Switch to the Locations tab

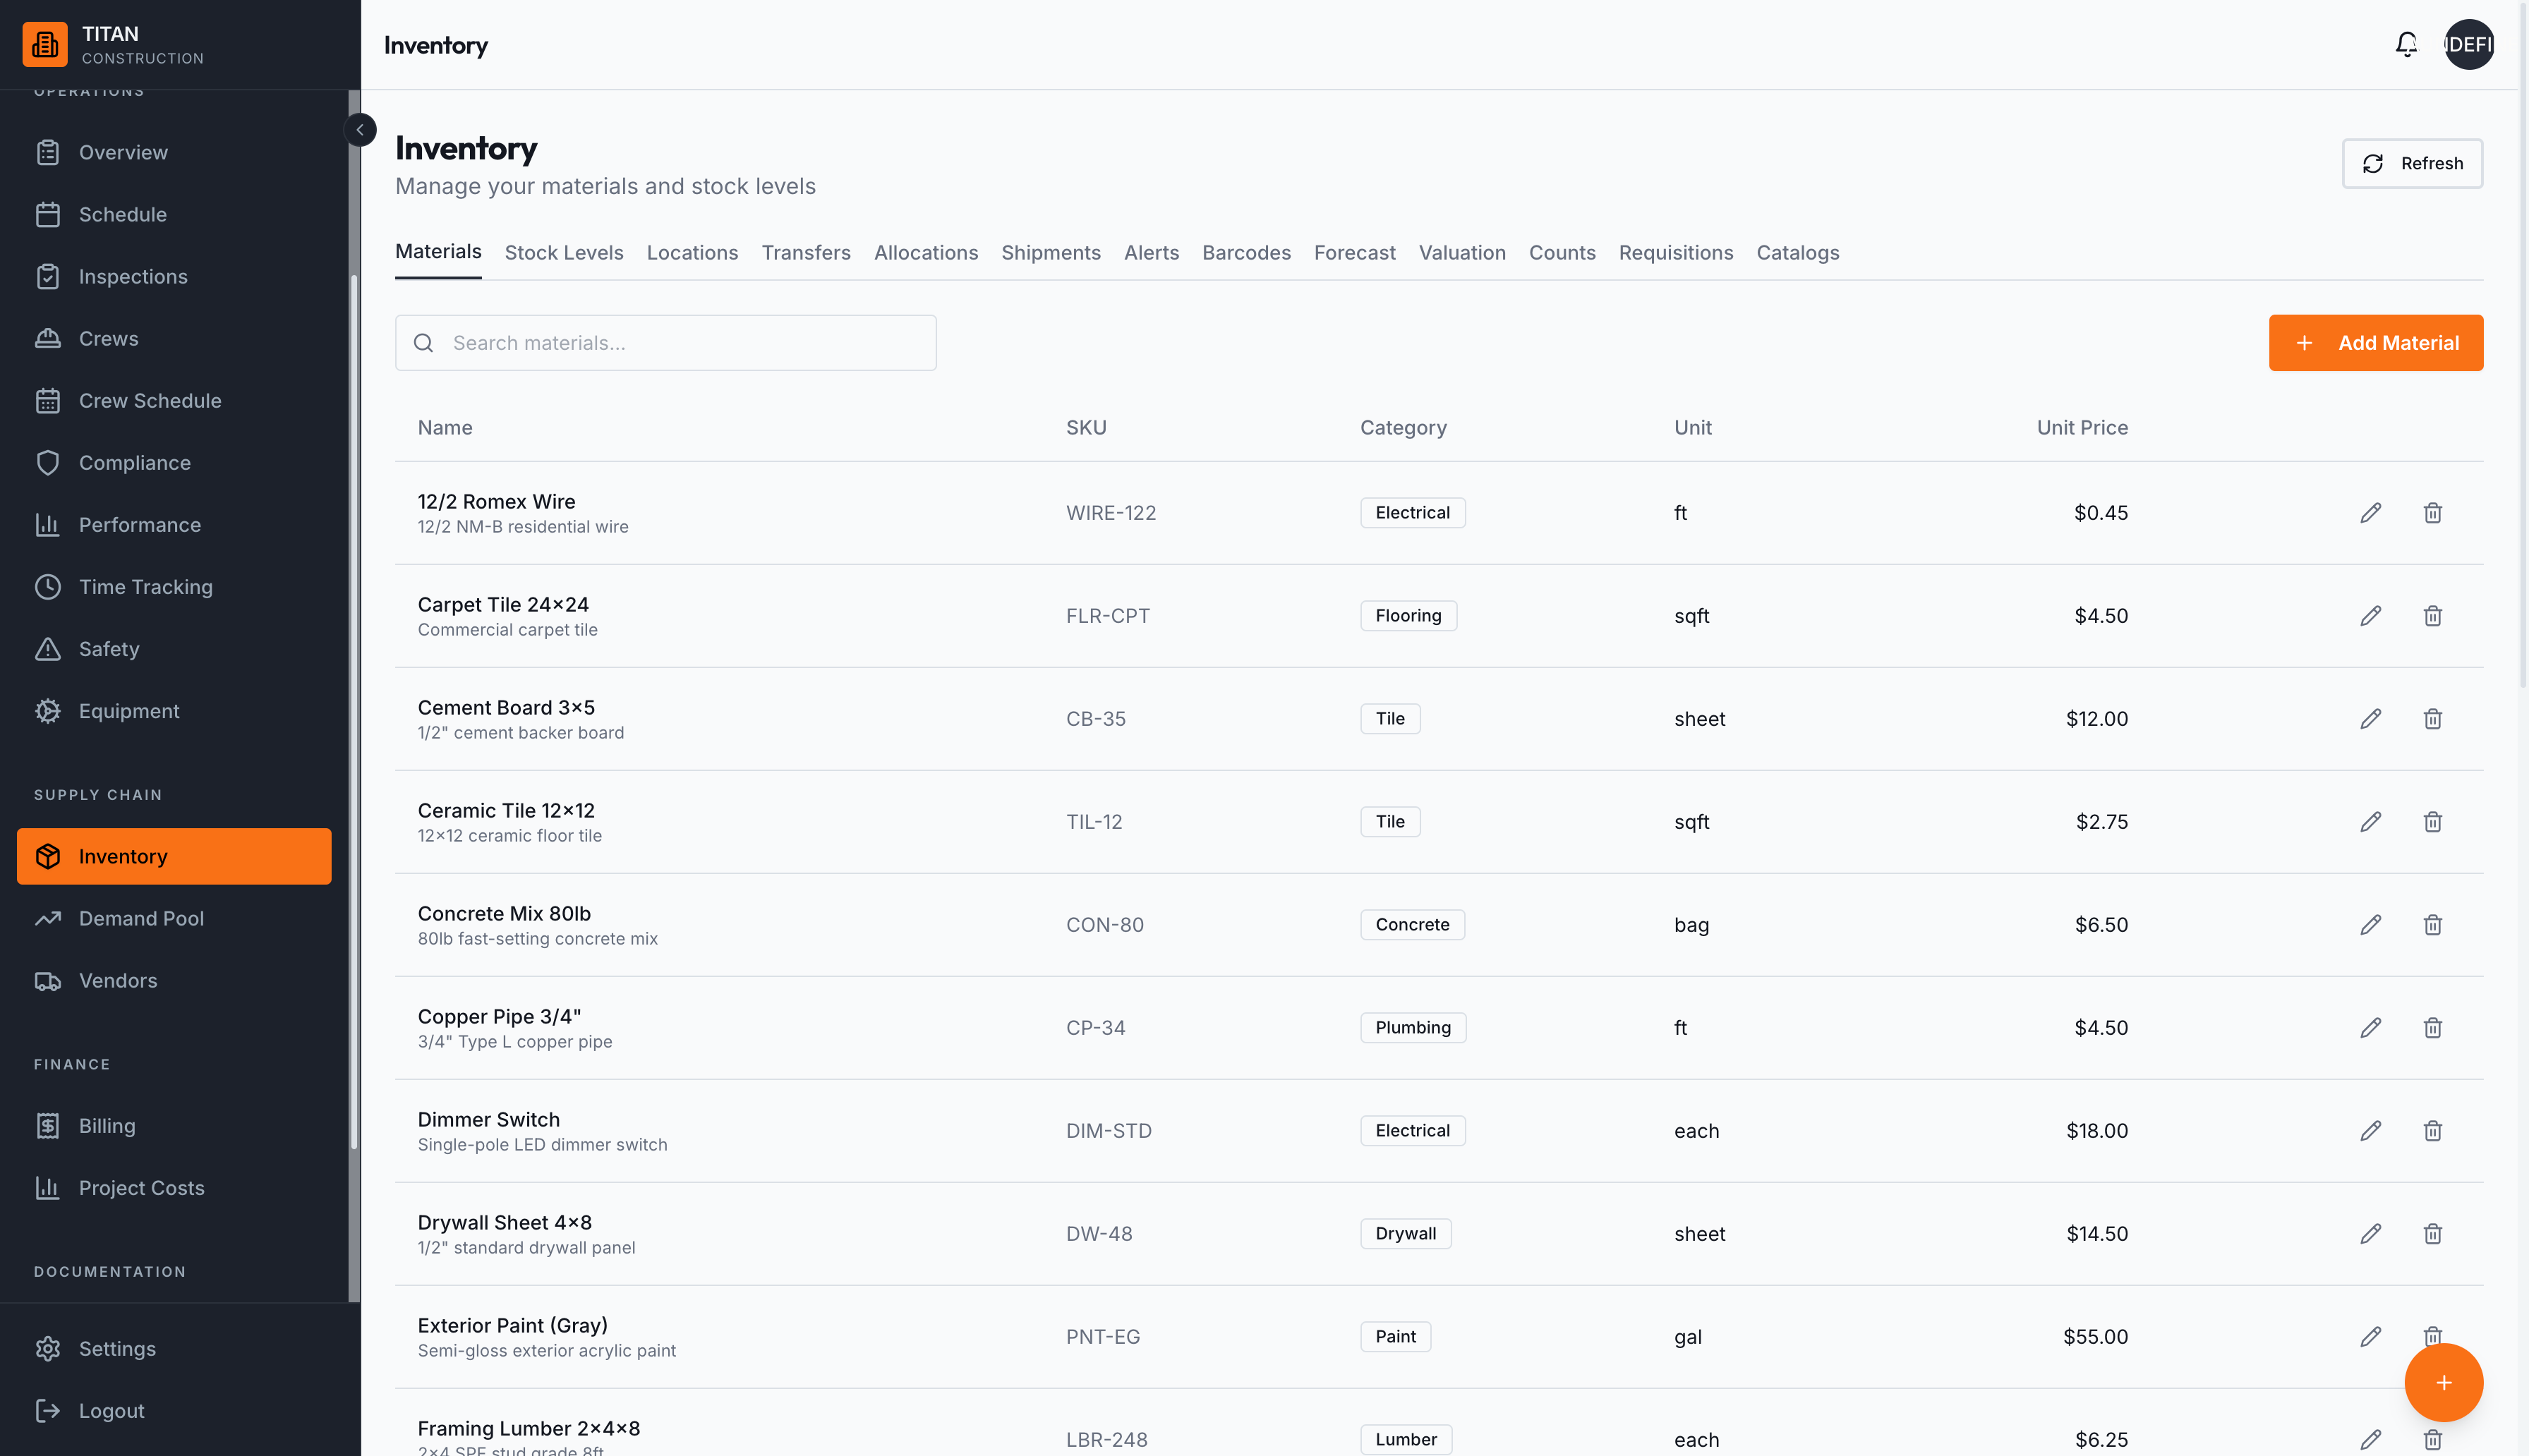[692, 252]
